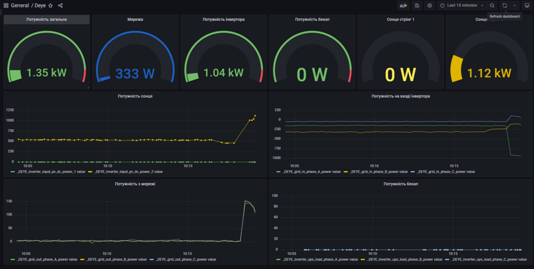Zoom out time range magnifier icon
This screenshot has width=534, height=269.
492,5
